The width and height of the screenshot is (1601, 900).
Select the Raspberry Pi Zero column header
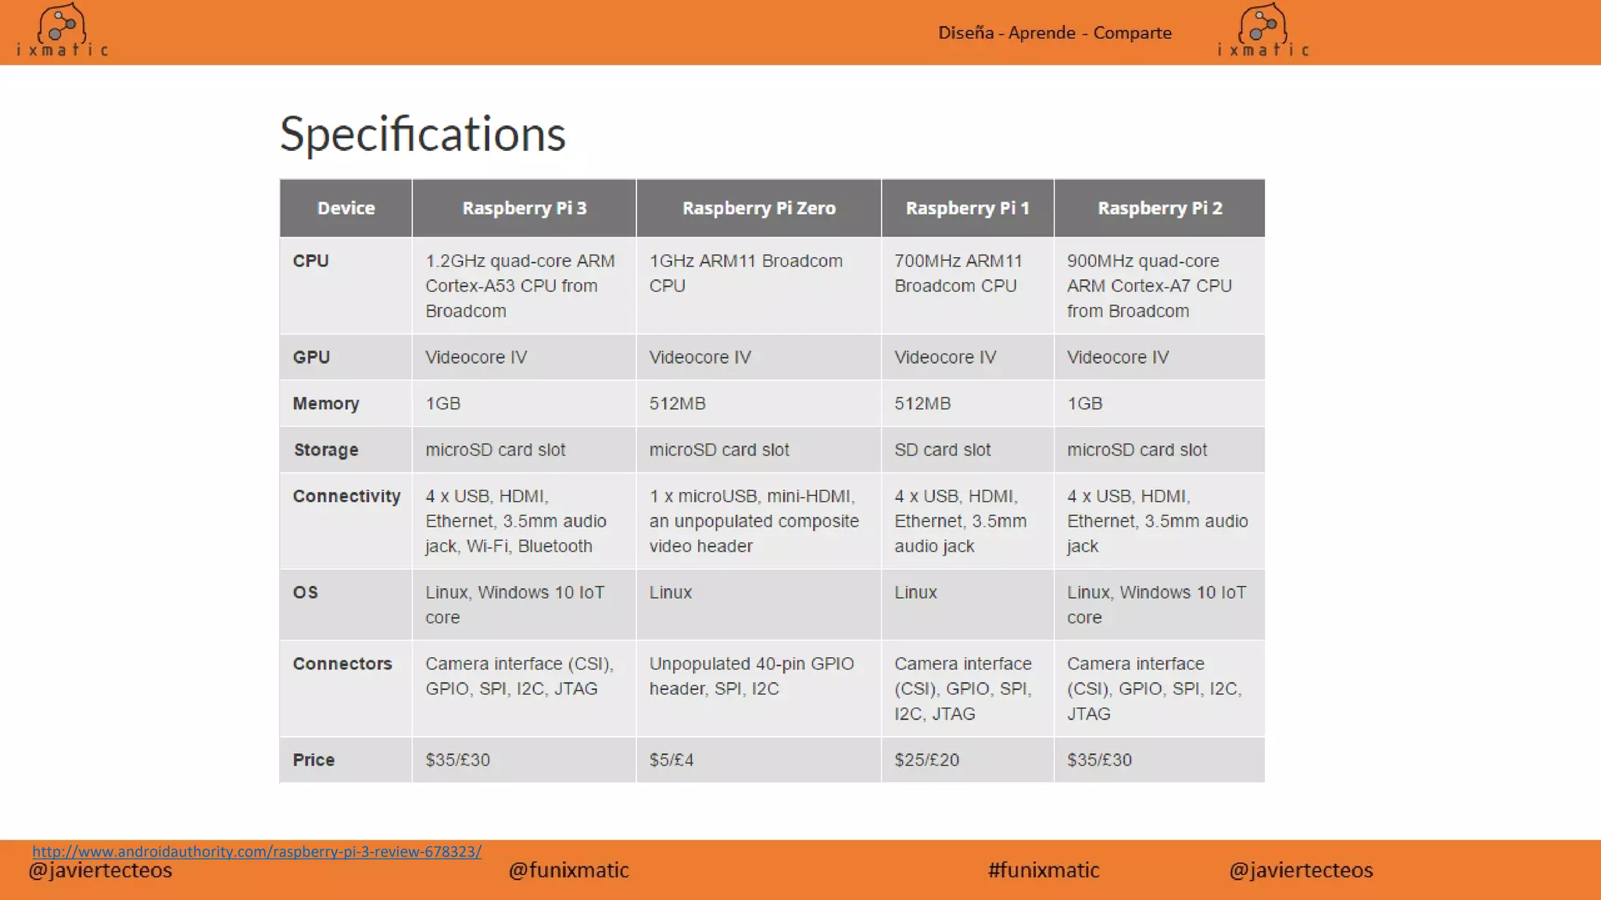[758, 209]
